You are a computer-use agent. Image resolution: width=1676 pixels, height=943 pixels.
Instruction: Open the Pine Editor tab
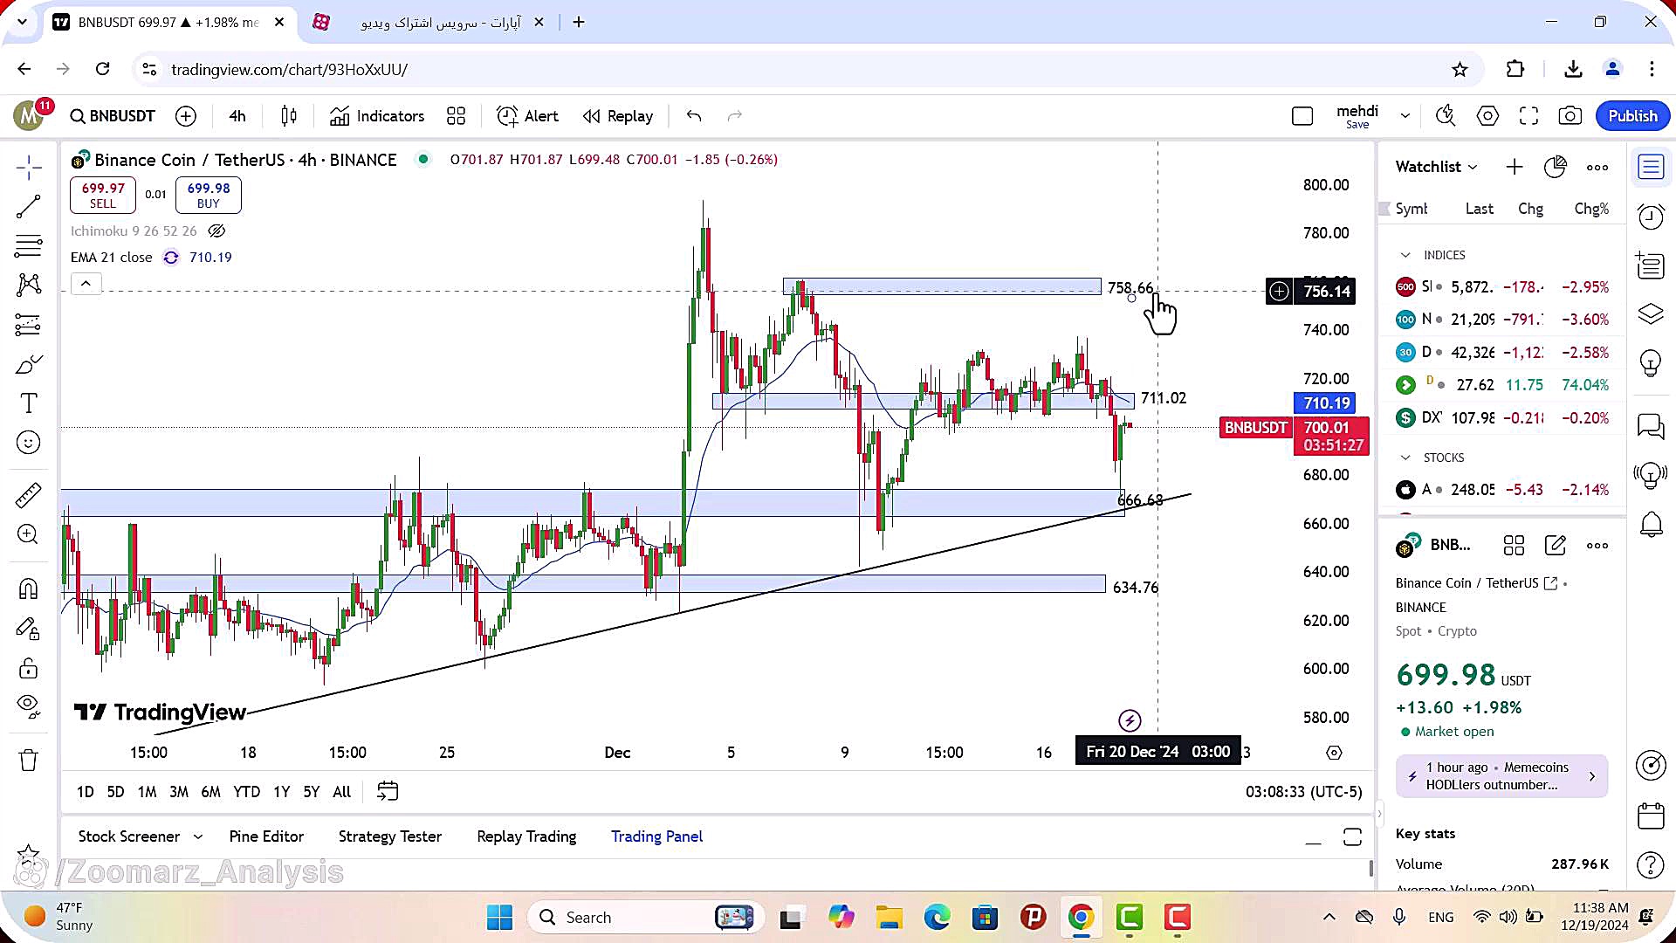pos(266,836)
